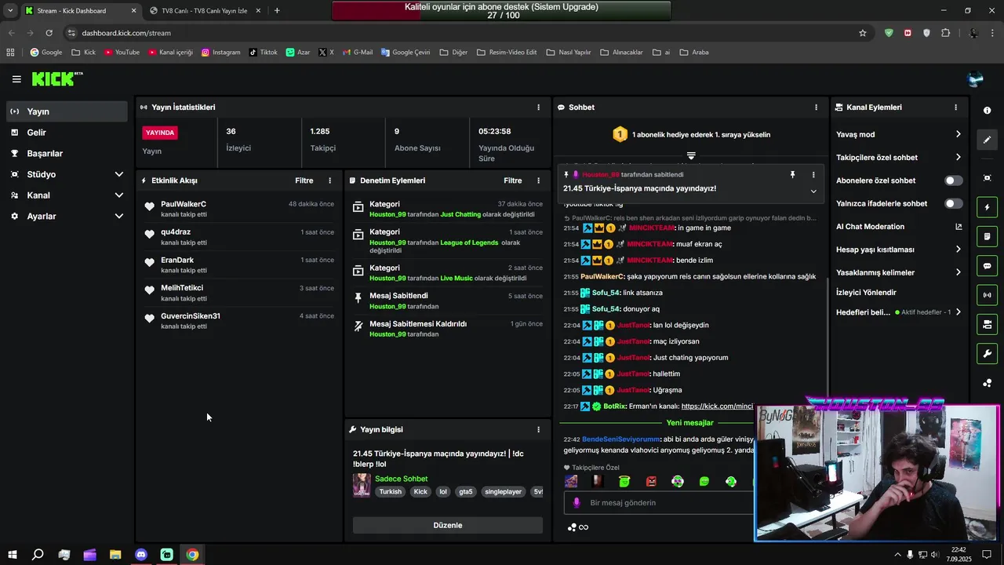The image size is (1004, 565).
Task: Open Discord from the taskbar
Action: click(141, 555)
